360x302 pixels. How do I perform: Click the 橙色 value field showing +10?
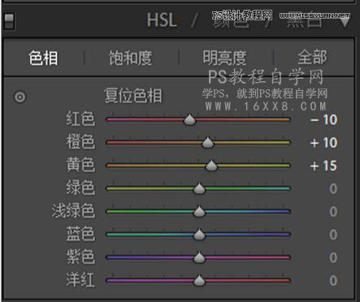pyautogui.click(x=323, y=143)
